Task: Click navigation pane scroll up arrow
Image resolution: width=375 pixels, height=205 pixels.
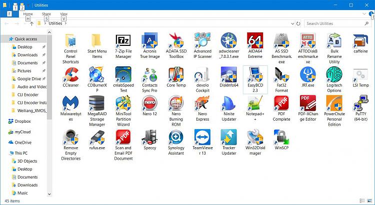Action: point(49,32)
